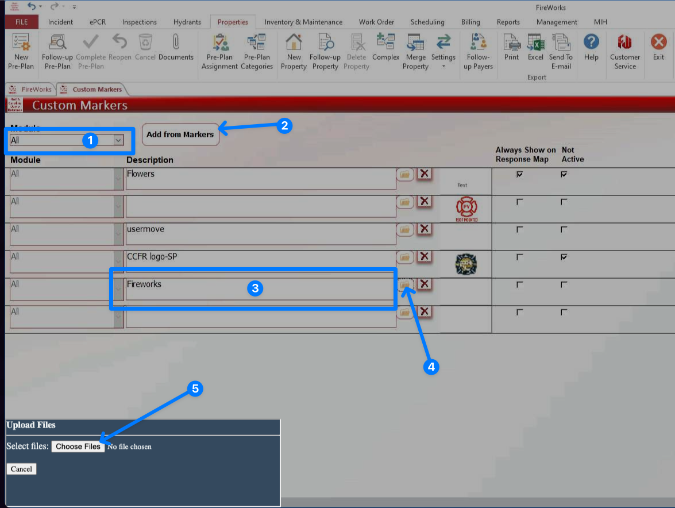This screenshot has height=508, width=675.
Task: Switch to the Hydrants ribbon tab
Action: pyautogui.click(x=187, y=22)
